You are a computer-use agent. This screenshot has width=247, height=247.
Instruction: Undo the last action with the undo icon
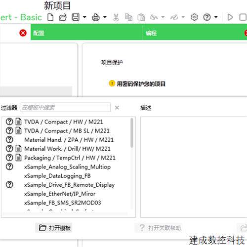click(154, 17)
